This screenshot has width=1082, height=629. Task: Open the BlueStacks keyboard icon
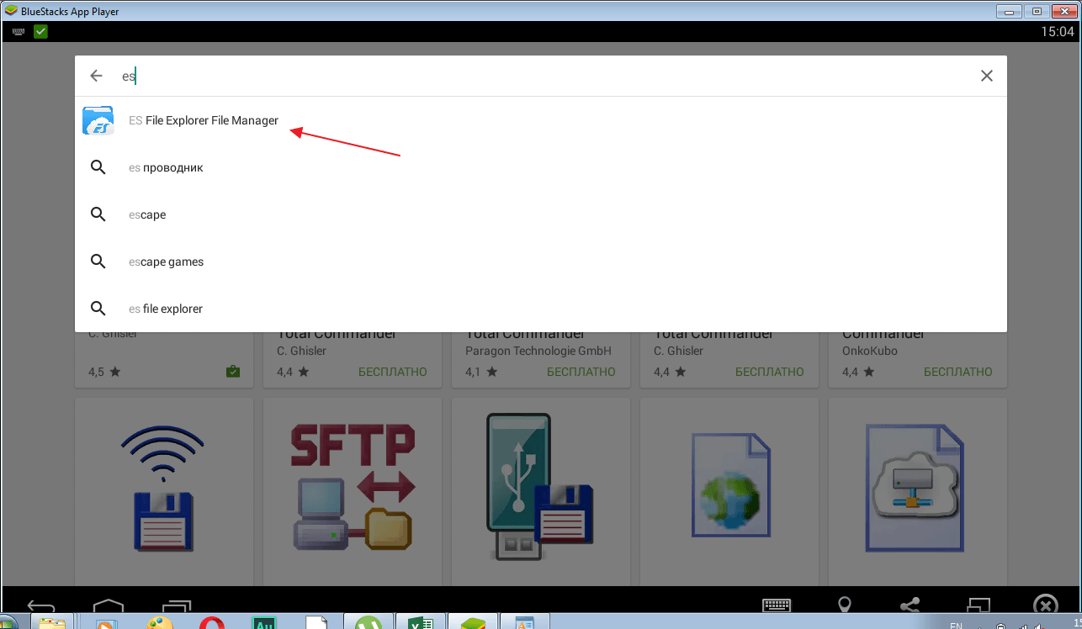[775, 605]
